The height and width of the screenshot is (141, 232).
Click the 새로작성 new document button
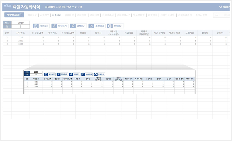(41, 26)
